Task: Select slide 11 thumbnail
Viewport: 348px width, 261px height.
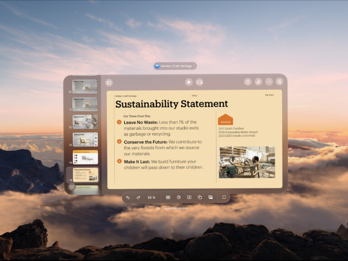Action: point(85,104)
